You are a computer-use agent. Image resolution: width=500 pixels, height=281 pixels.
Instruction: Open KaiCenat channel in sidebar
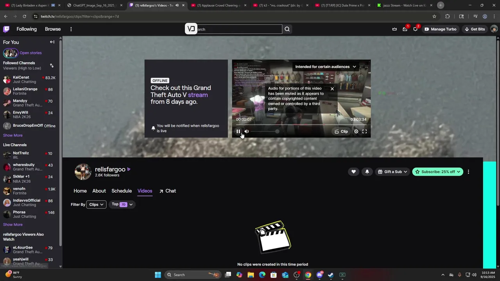(30, 80)
